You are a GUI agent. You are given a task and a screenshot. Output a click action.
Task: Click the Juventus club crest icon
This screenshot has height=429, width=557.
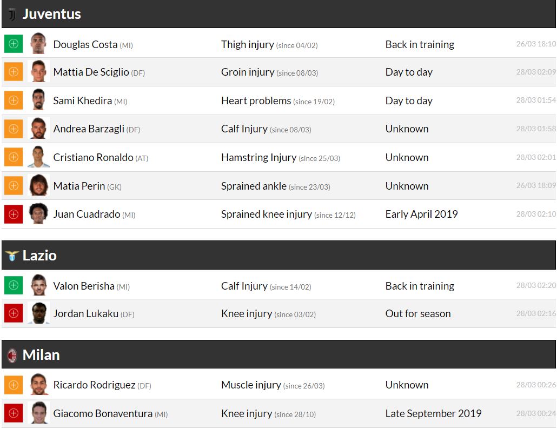[x=12, y=14]
